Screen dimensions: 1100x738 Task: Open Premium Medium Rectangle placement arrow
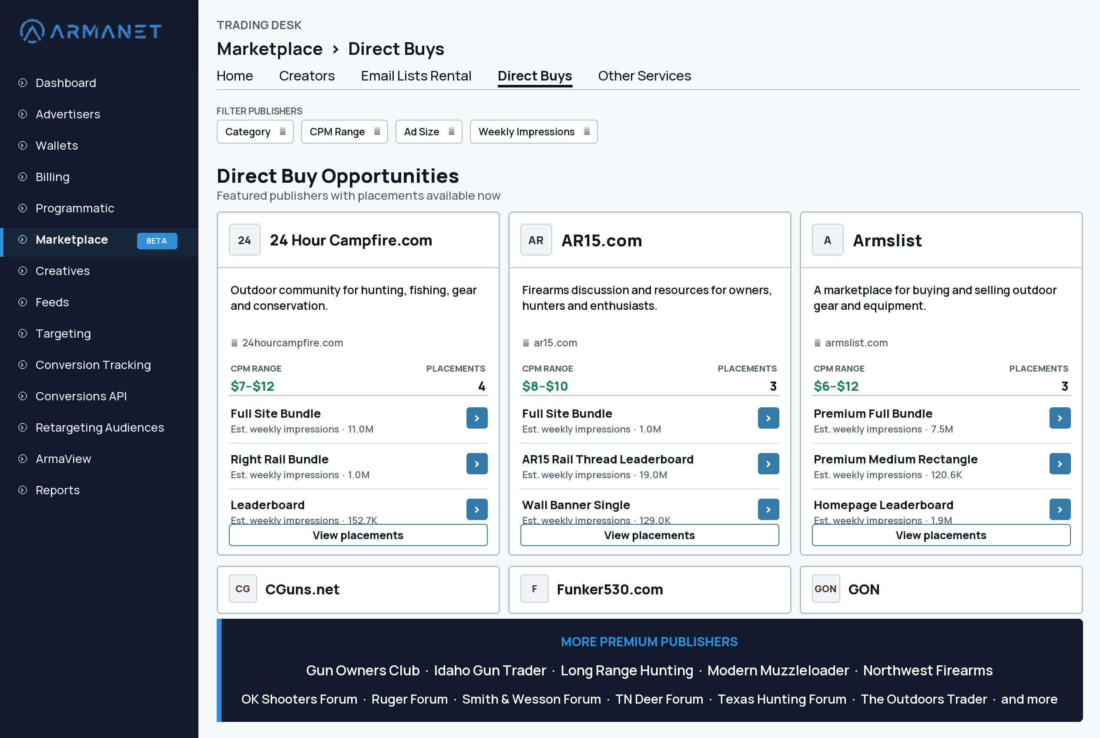coord(1060,463)
